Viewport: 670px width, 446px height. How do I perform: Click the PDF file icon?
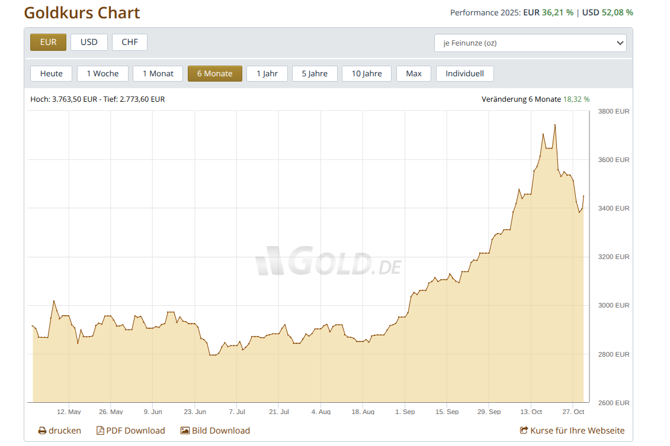(x=100, y=431)
